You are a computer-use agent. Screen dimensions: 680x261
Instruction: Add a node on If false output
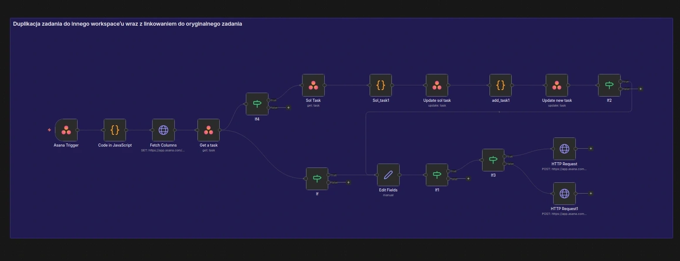click(x=348, y=182)
